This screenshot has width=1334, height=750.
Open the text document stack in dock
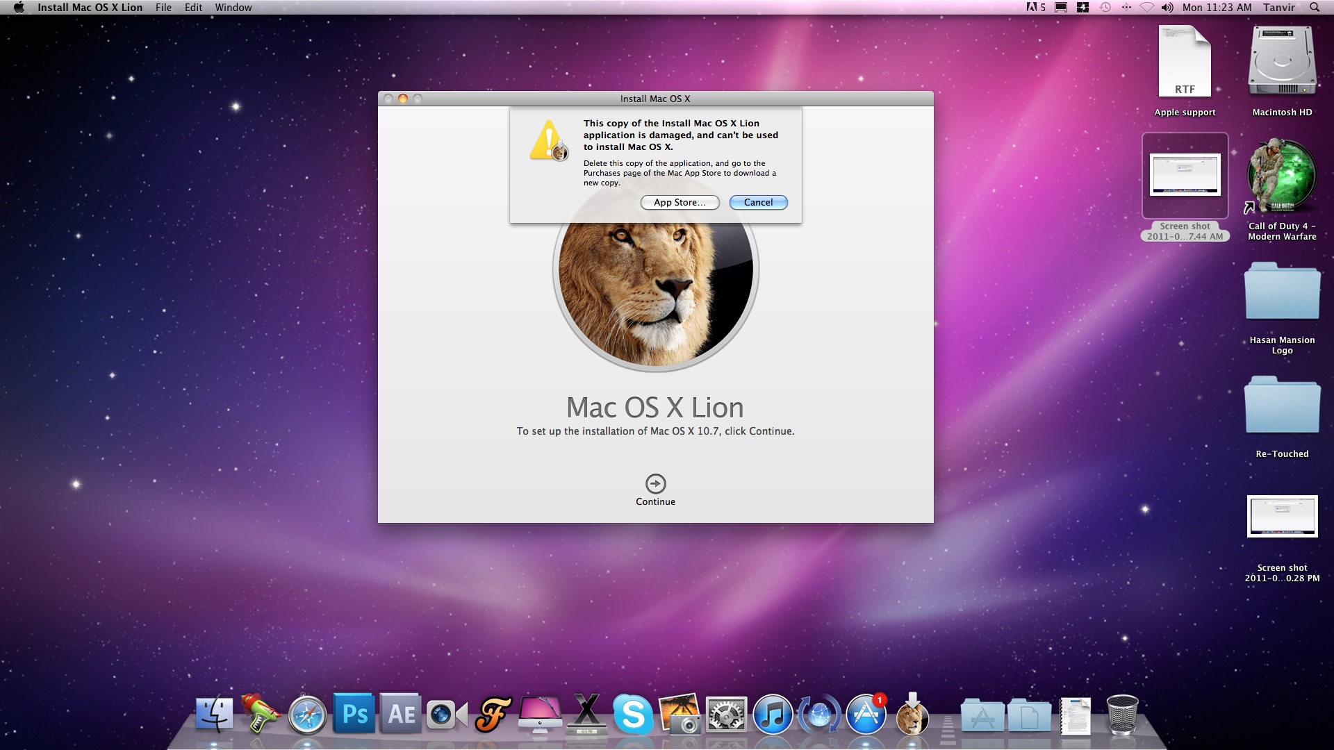pyautogui.click(x=1076, y=715)
